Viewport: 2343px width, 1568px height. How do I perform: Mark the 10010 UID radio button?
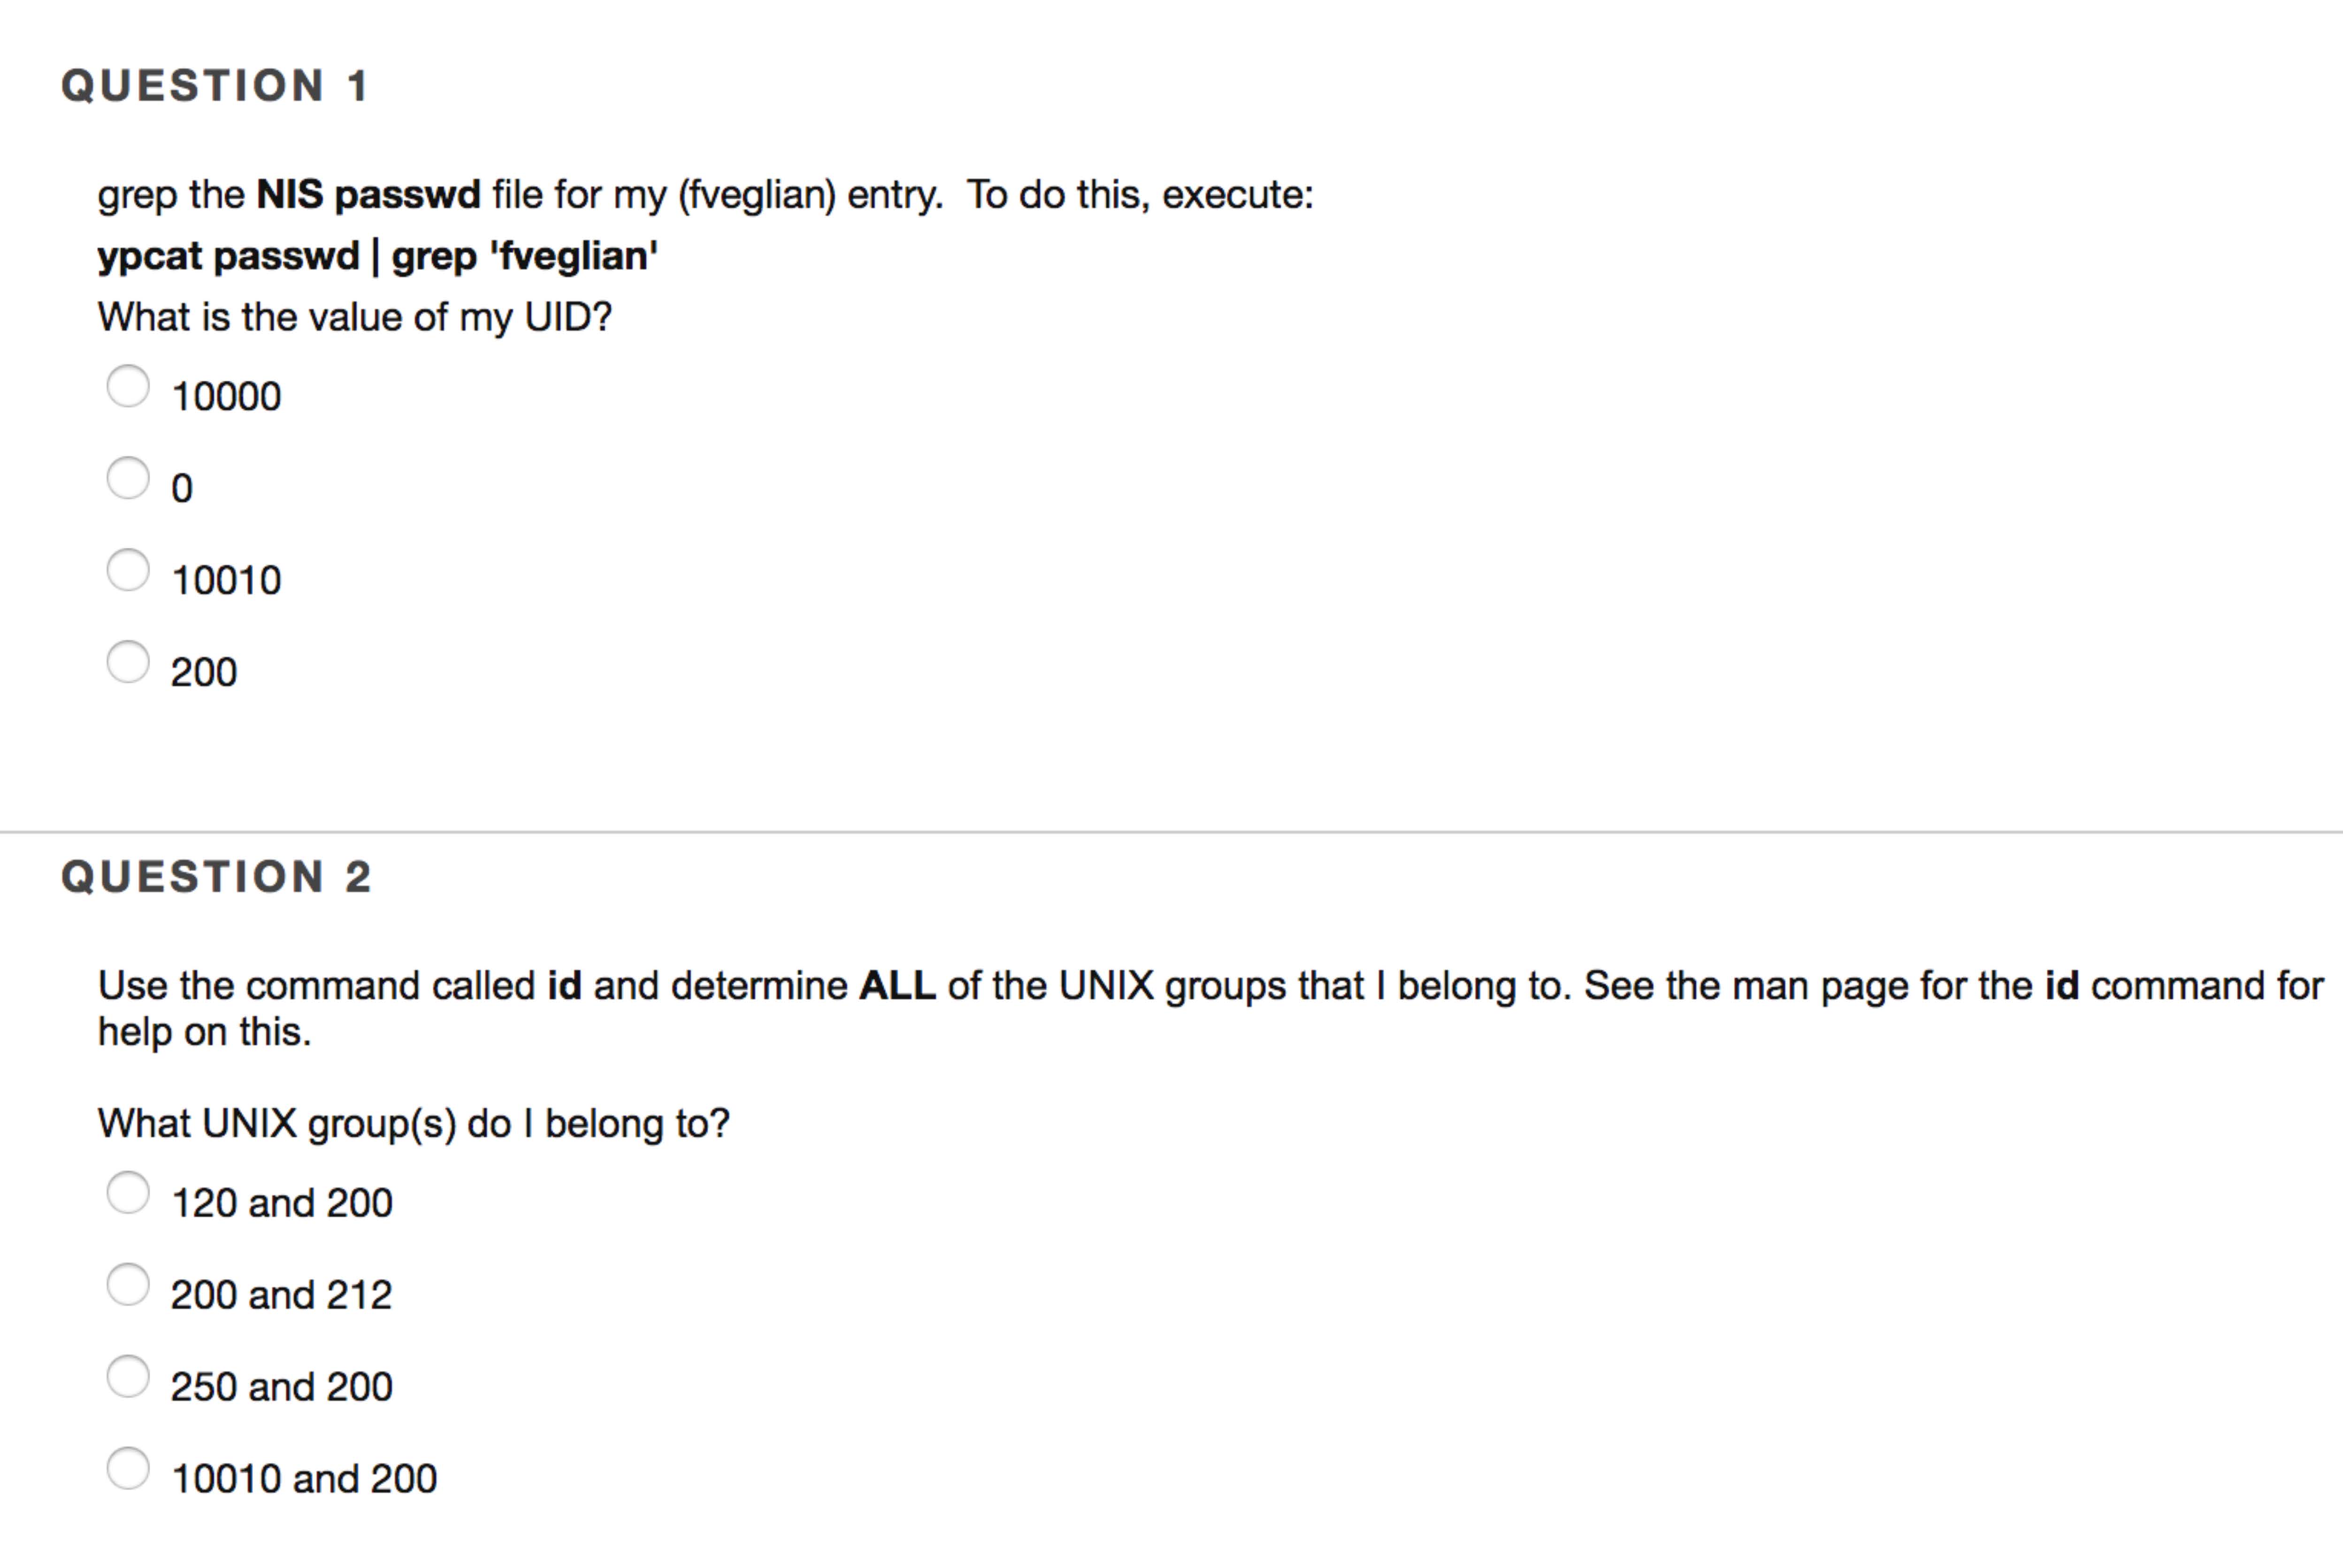click(x=128, y=570)
